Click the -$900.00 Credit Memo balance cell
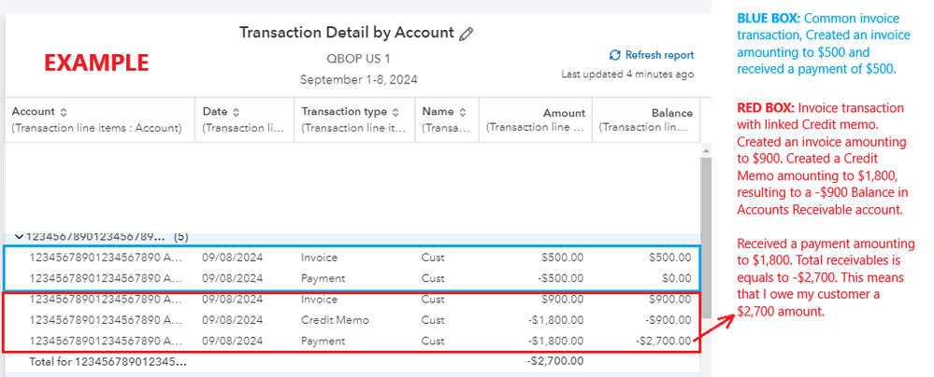The width and height of the screenshot is (934, 377). (x=667, y=320)
